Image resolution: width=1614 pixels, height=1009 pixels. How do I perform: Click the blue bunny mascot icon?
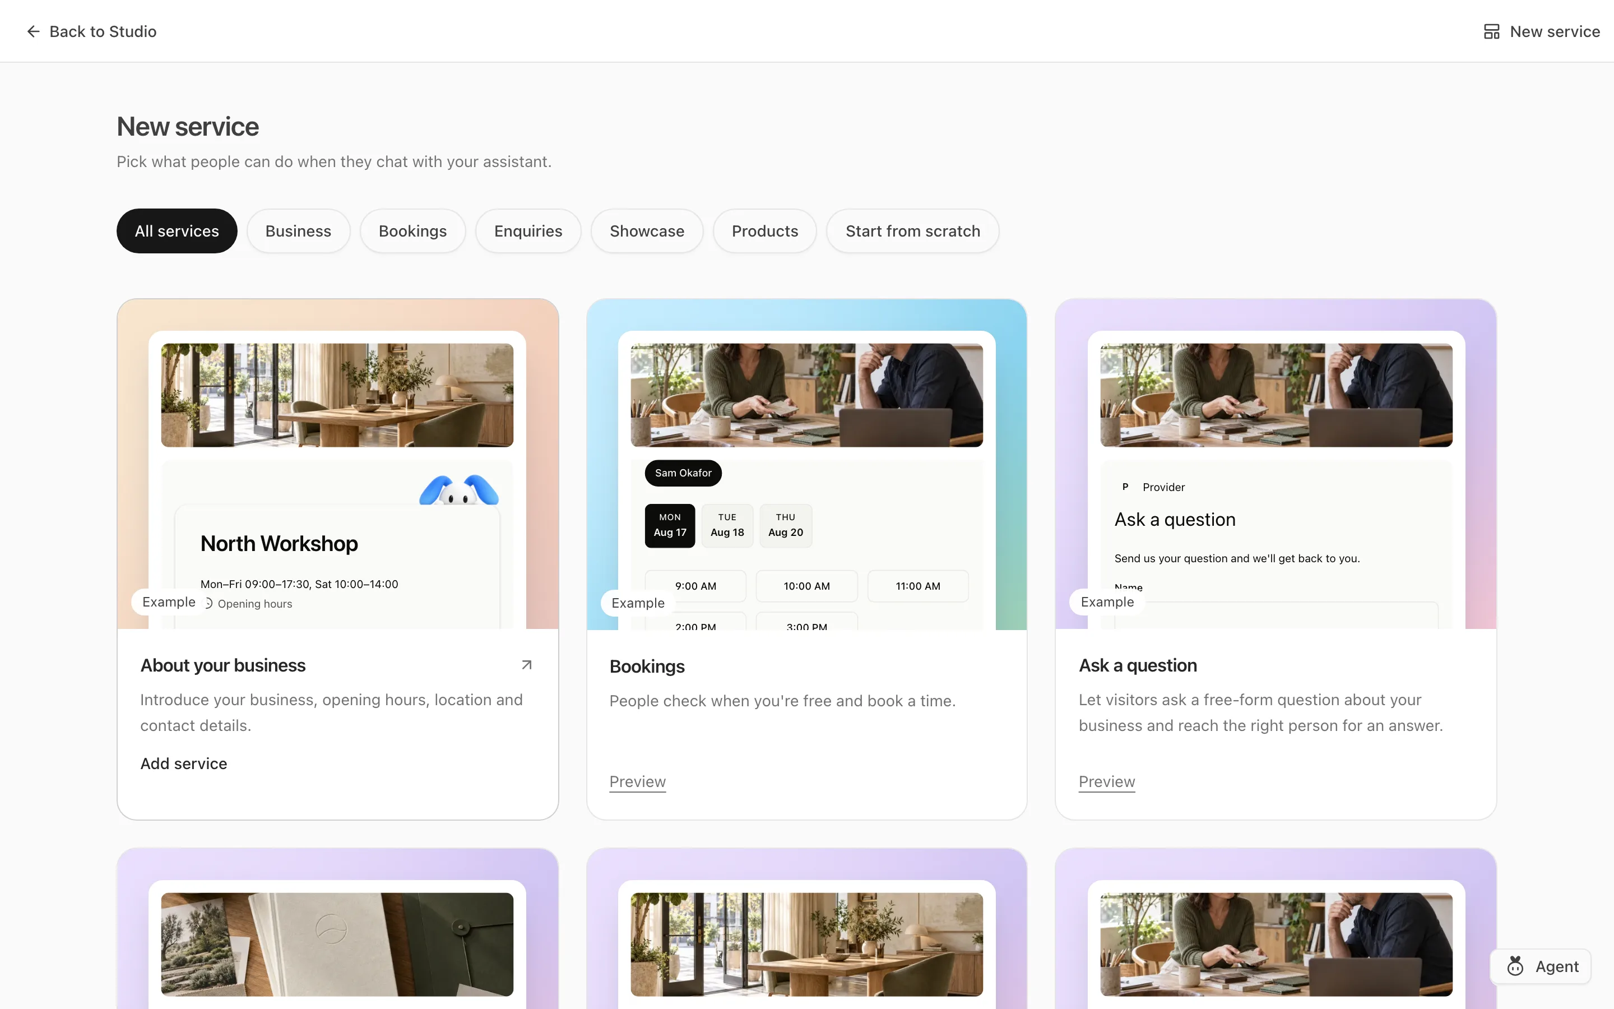click(x=459, y=489)
